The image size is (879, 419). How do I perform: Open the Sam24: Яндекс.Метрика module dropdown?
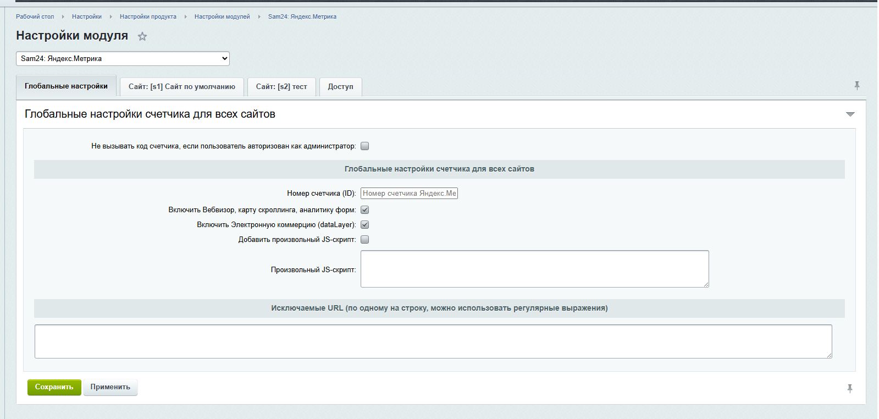[x=123, y=58]
